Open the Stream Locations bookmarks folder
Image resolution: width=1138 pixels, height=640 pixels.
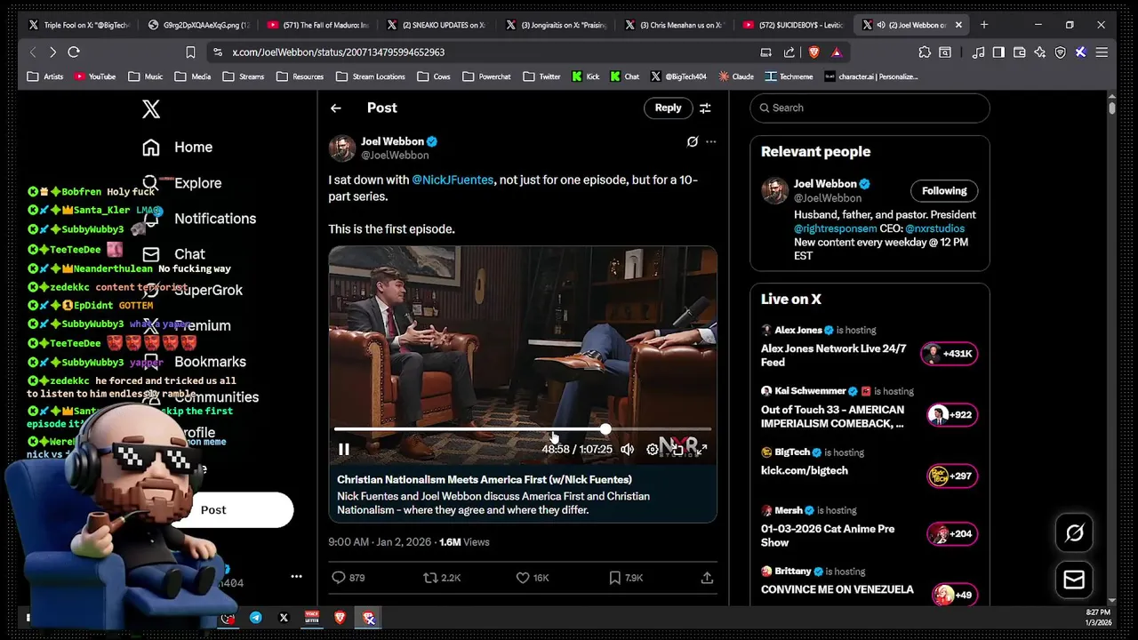pos(371,76)
